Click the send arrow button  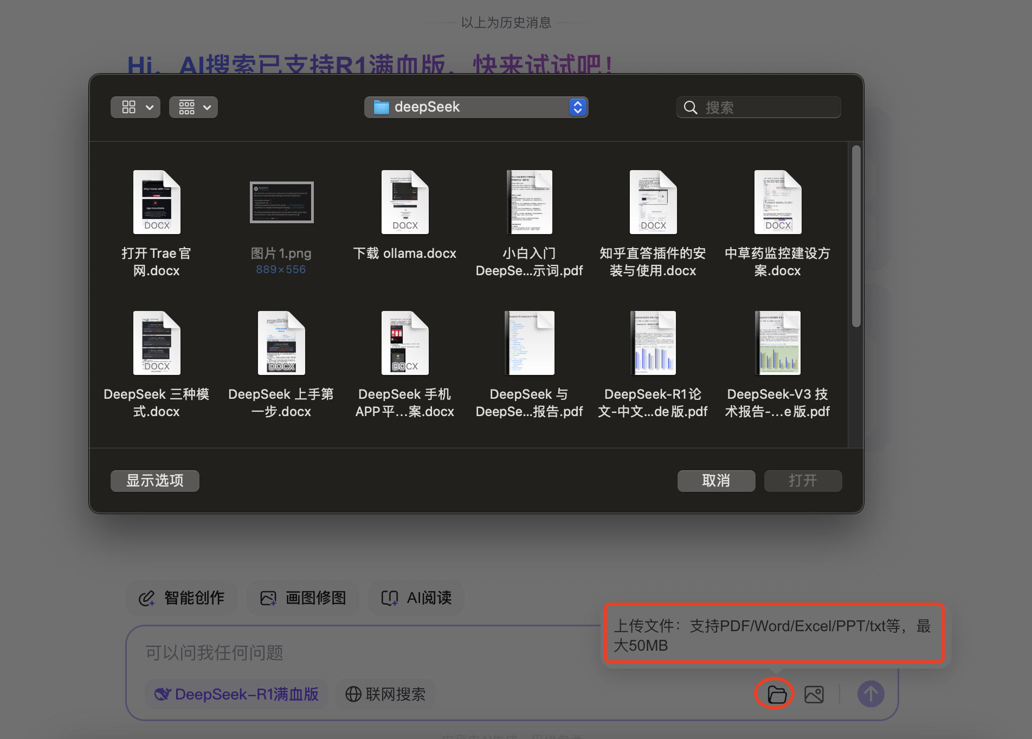[x=871, y=694]
